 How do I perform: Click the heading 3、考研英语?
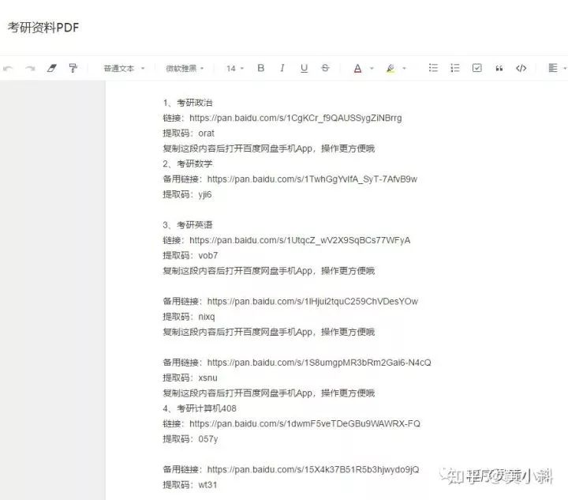(188, 225)
